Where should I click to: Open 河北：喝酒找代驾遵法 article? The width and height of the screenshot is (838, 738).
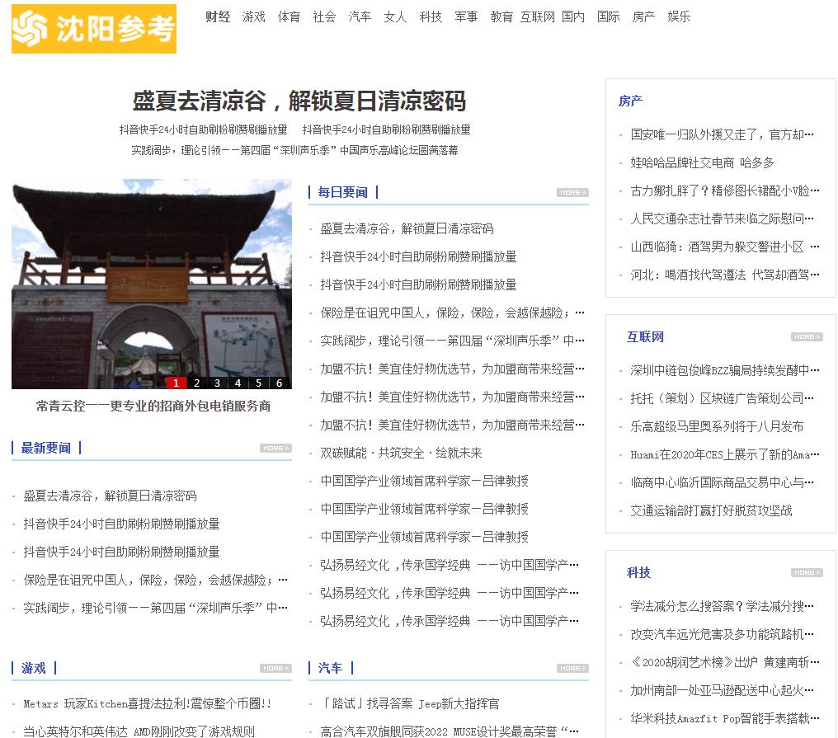click(x=725, y=275)
